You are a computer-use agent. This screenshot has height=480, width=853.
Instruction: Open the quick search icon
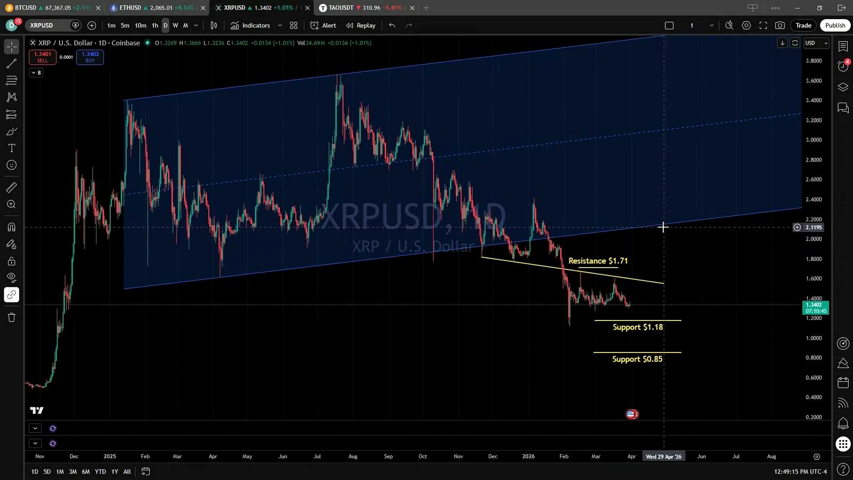coord(729,25)
